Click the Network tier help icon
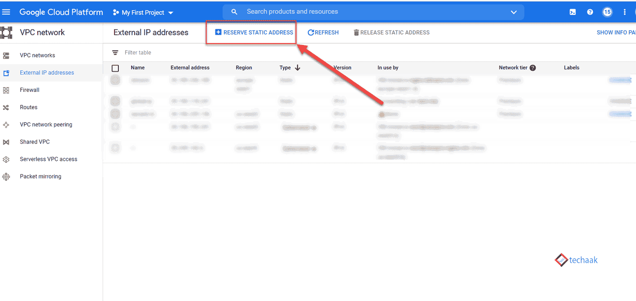This screenshot has height=301, width=636. click(533, 68)
